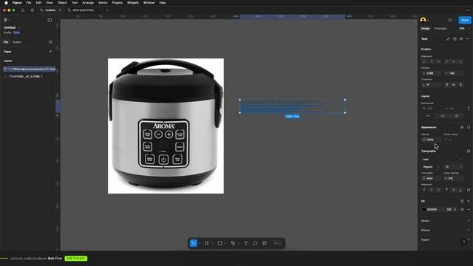Viewport: 473px width, 266px height.
Task: Select the Comment tool in the bottom toolbar
Action: 255,243
